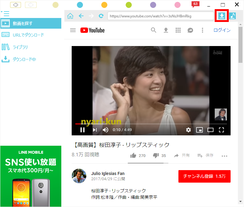This screenshot has width=244, height=207.
Task: Like the video with thumbs up
Action: (138, 155)
